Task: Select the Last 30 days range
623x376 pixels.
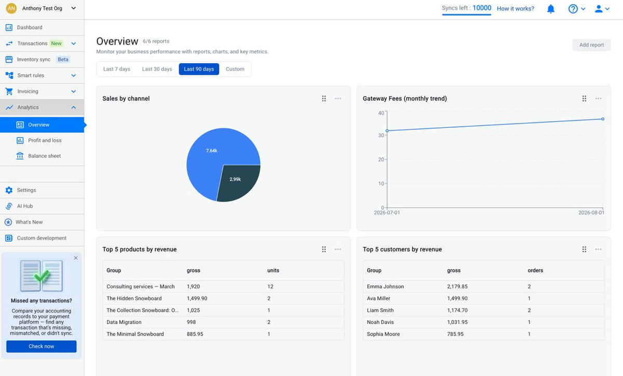Action: click(157, 69)
